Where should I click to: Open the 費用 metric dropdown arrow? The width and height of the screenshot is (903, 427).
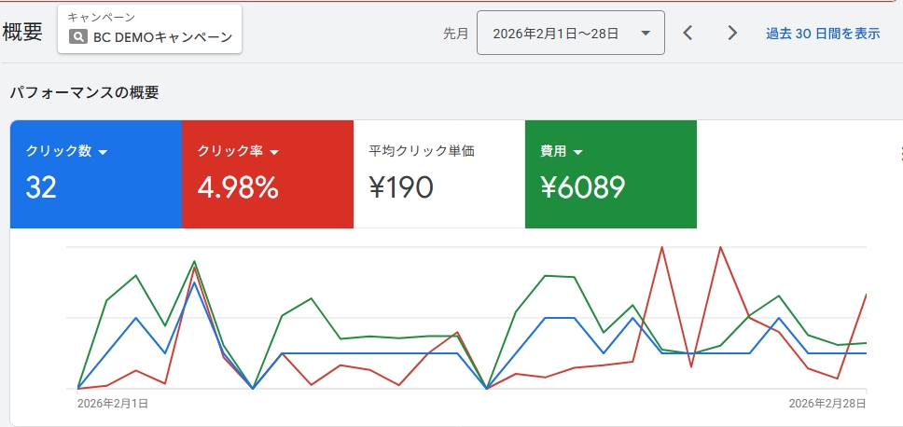pos(577,152)
